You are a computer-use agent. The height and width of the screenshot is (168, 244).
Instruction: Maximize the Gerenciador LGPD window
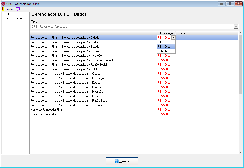pyautogui.click(x=230, y=4)
